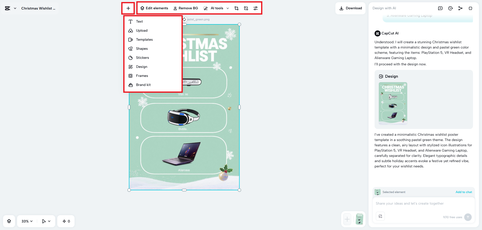This screenshot has height=230, width=482.
Task: Share the AI design chat
Action: [x=460, y=8]
